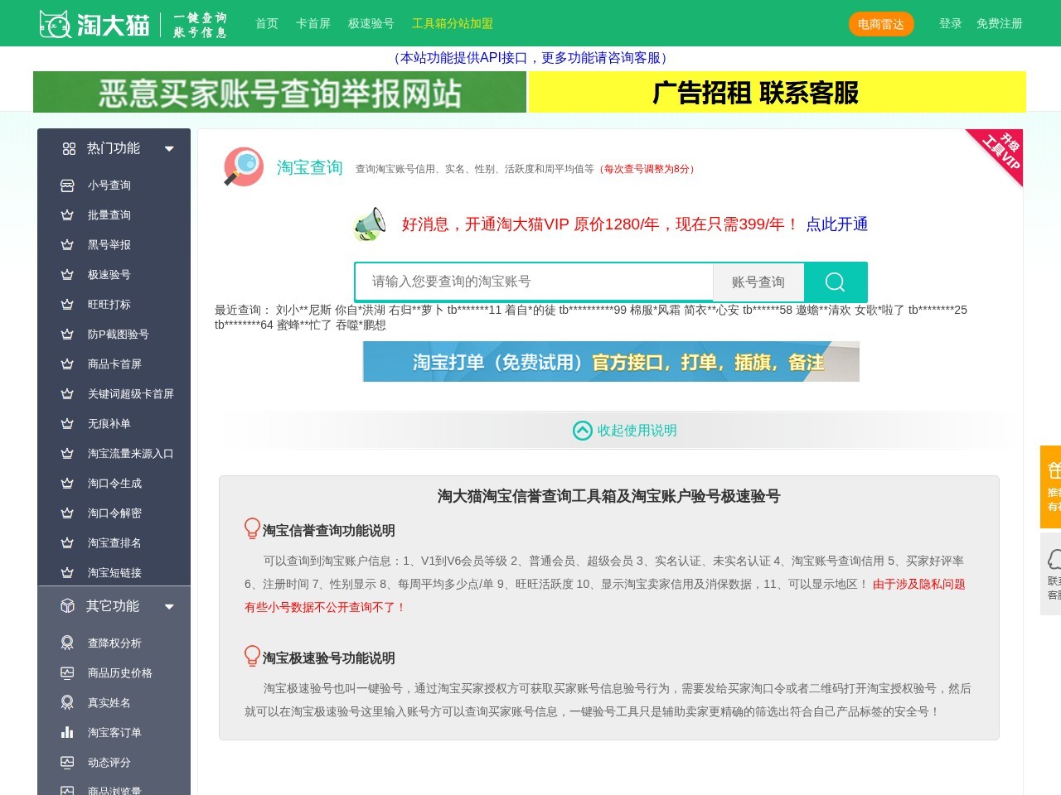
Task: Click the 淘宝极速验号功能说明 heading
Action: [329, 658]
